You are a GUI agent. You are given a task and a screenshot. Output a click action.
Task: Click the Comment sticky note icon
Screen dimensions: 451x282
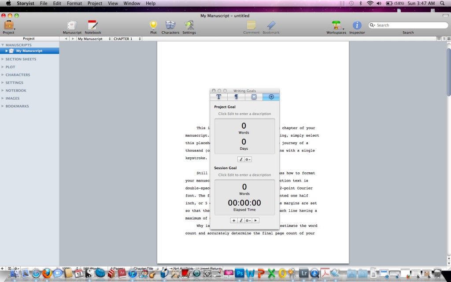251,25
